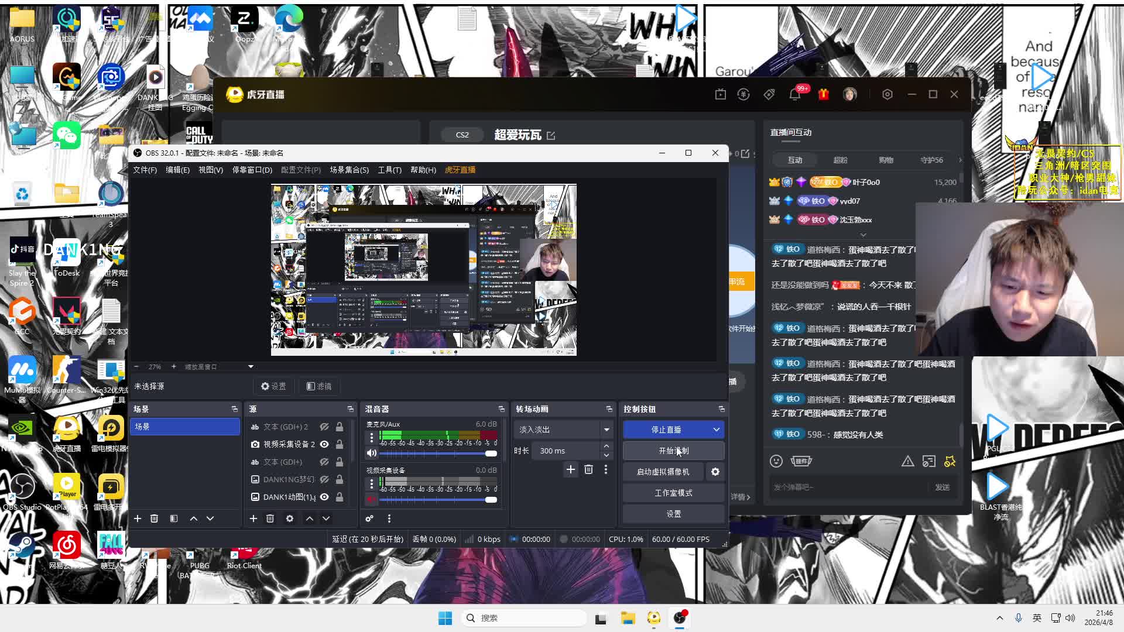This screenshot has height=632, width=1124.
Task: Click Huya notification bell icon
Action: [x=794, y=94]
